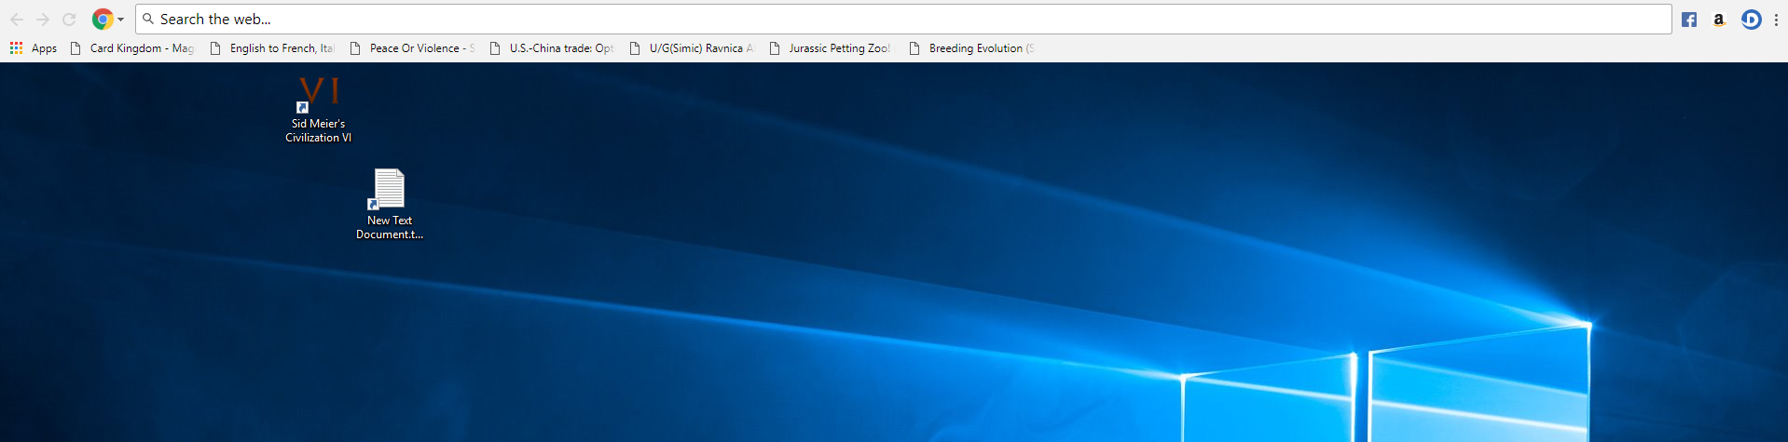Select Sid Meier's Civilization VI shortcut
Viewport: 1788px width, 442px height.
[x=318, y=110]
